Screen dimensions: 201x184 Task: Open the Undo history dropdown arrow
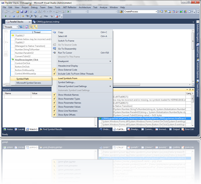coord(47,12)
